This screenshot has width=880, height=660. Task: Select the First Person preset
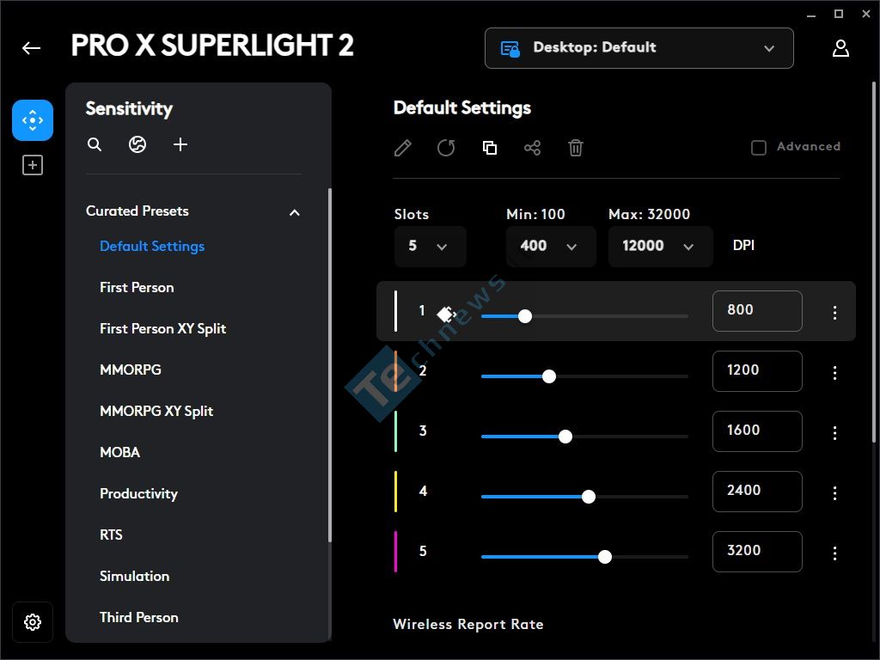(137, 287)
